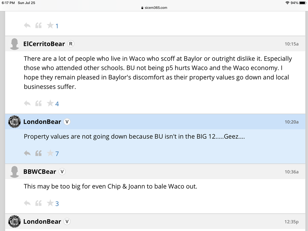Viewport: 308px width, 231px height.
Task: Reply to BBWCBear's Chip & Joann post
Action: coord(27,203)
